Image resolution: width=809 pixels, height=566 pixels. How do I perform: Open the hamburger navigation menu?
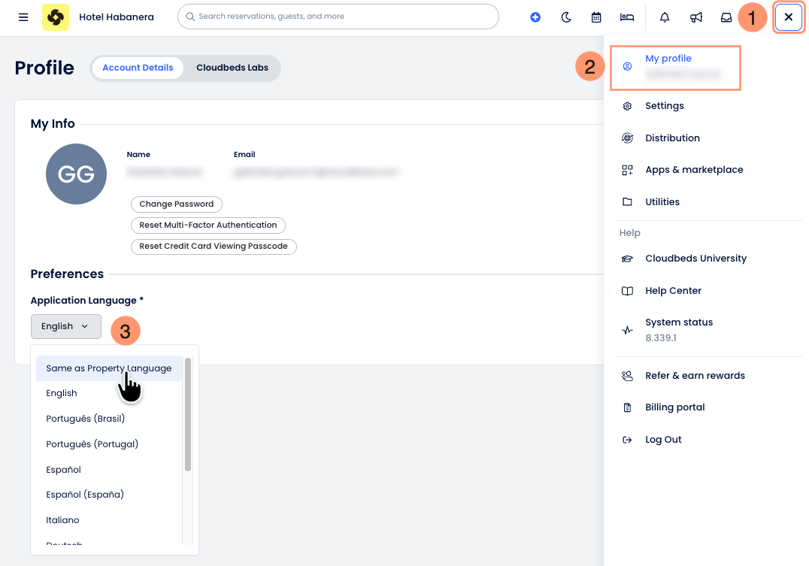[23, 17]
